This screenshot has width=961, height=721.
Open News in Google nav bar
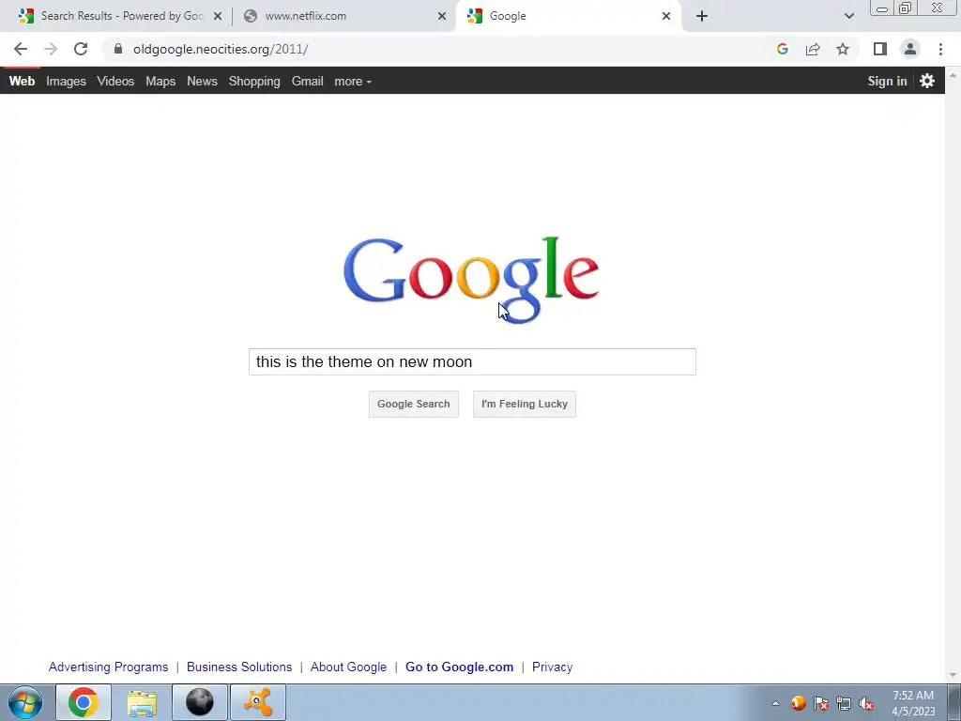[x=203, y=81]
